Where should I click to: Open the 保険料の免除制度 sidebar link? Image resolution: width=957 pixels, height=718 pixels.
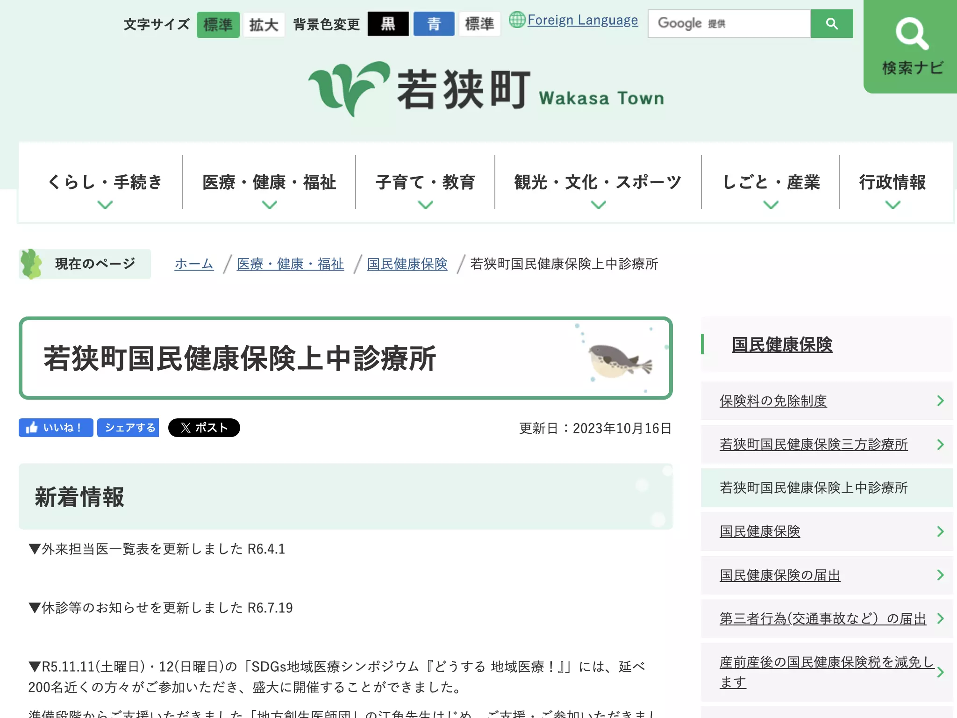coord(773,401)
